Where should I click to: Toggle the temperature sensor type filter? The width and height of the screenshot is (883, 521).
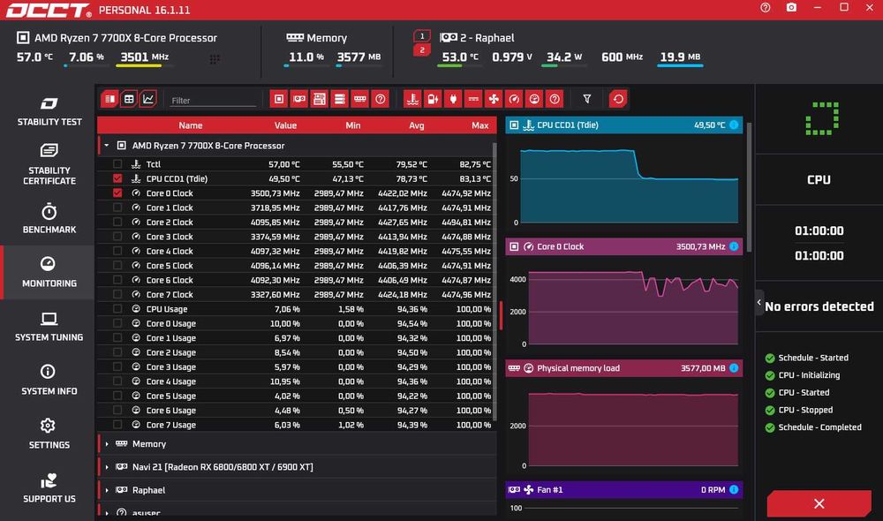tap(412, 99)
